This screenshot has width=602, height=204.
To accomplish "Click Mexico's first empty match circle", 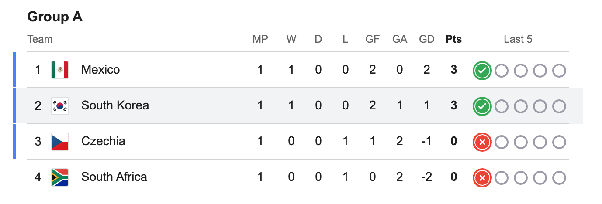I will click(502, 70).
